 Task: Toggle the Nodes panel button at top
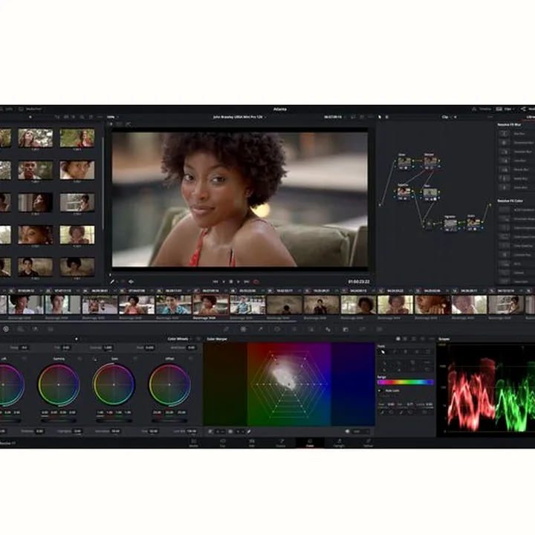pos(528,109)
